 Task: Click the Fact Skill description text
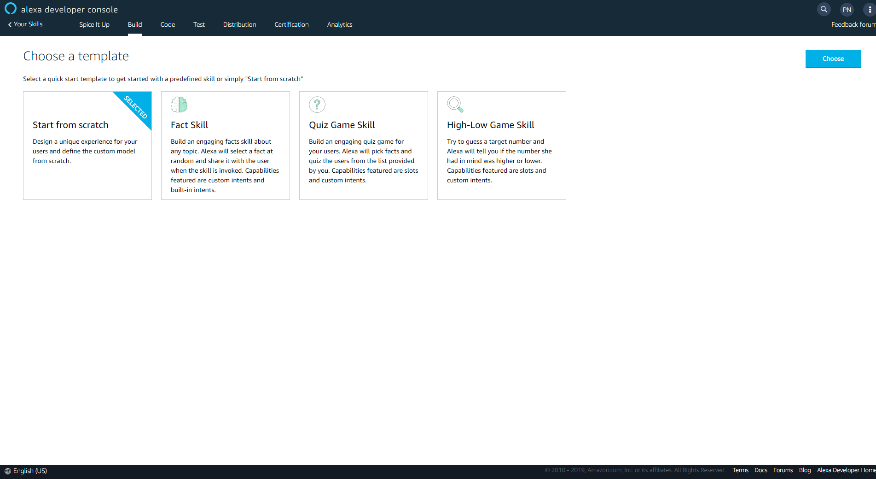point(225,166)
